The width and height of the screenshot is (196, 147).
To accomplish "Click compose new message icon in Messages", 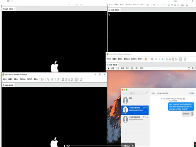I will 147,93.
